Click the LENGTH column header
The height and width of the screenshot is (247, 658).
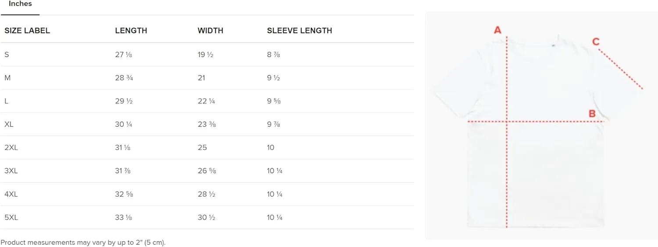(131, 31)
